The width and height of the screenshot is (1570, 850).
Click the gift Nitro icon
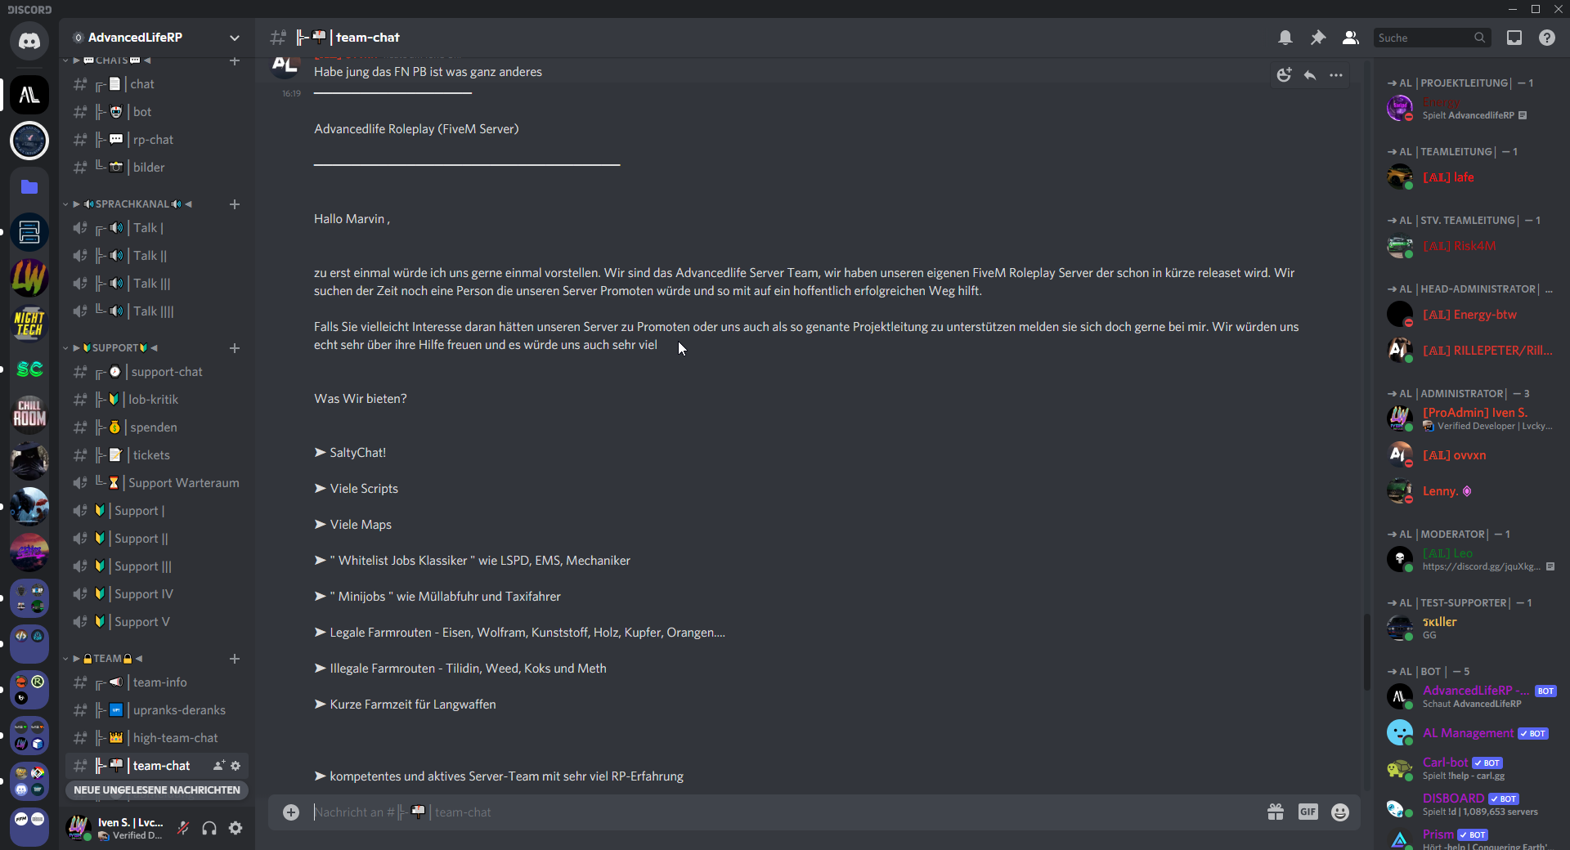(x=1276, y=812)
